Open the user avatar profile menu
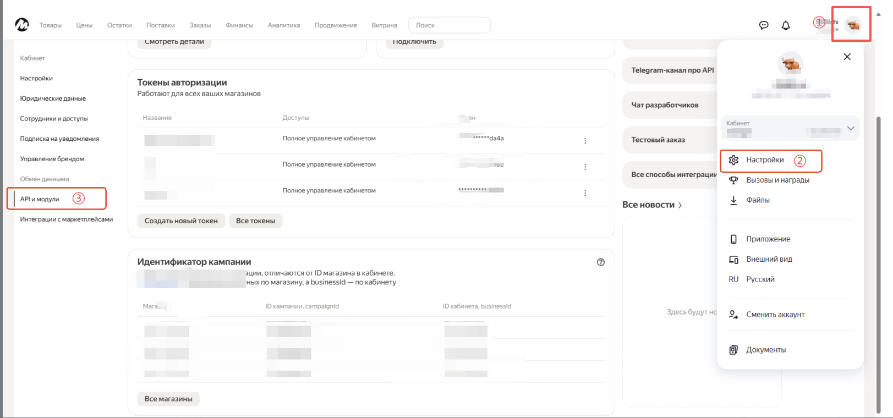 (853, 25)
